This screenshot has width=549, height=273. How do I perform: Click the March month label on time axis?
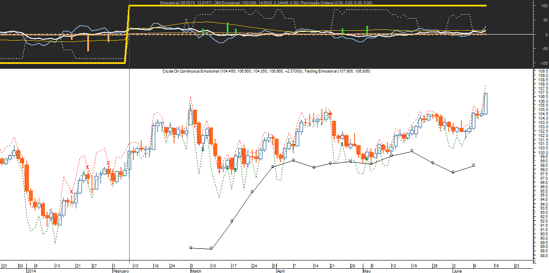[197, 271]
